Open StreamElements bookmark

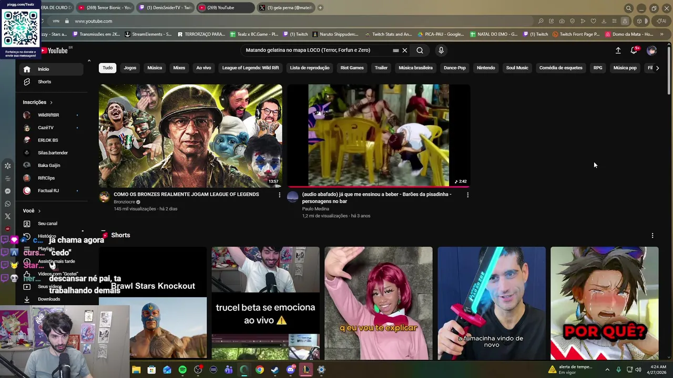148,35
